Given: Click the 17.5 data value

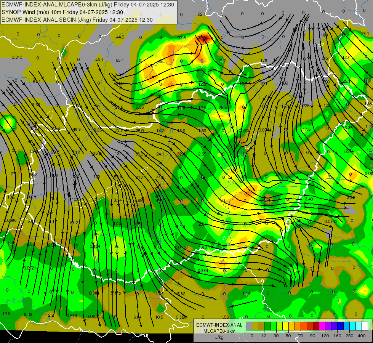Looking at the screenshot, I should tap(307, 129).
